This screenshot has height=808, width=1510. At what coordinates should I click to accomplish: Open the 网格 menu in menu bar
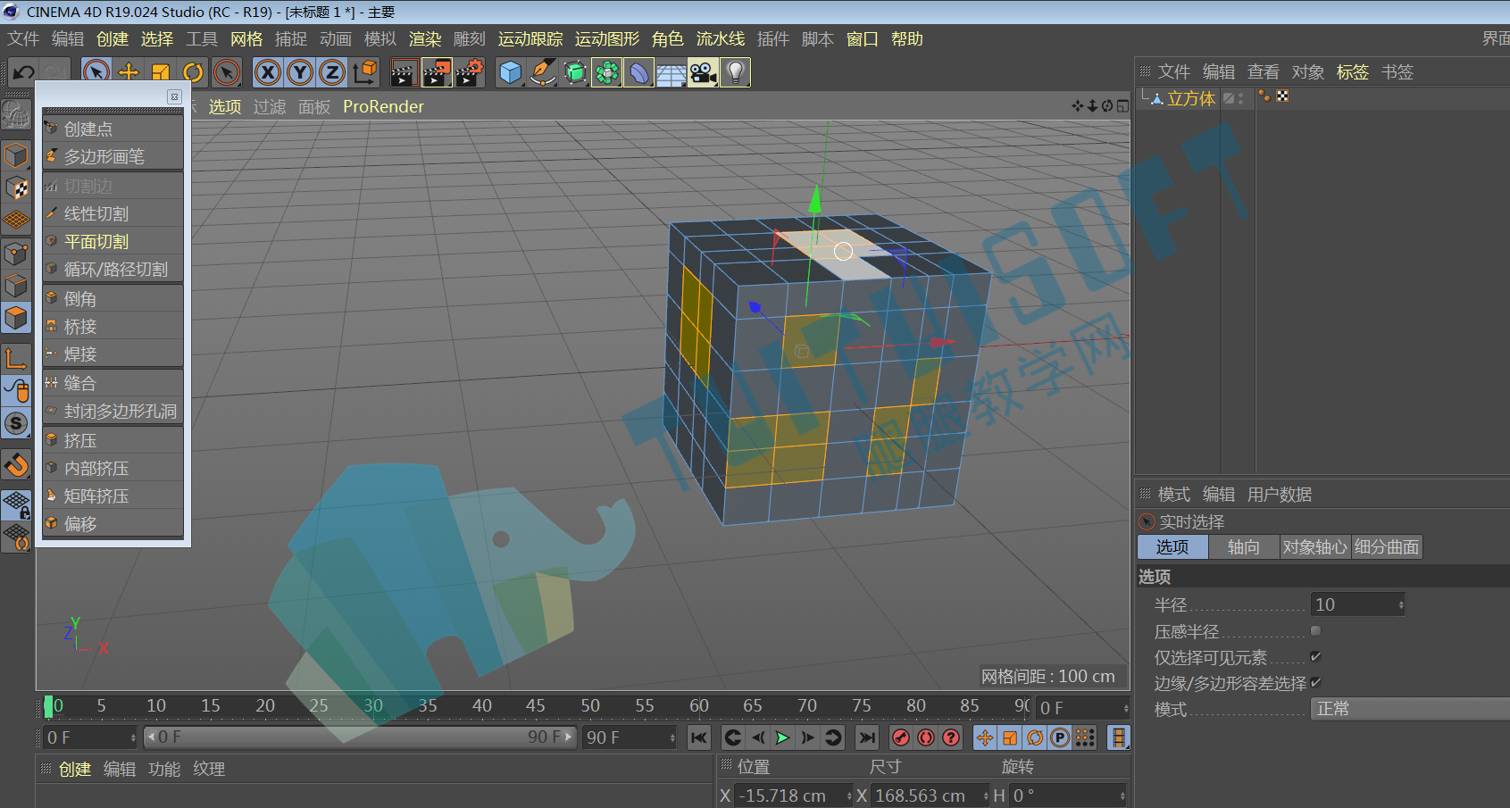click(x=246, y=39)
